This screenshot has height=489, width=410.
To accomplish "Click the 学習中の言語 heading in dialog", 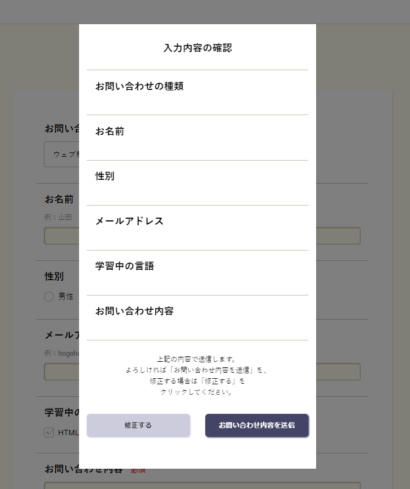I will [x=125, y=266].
